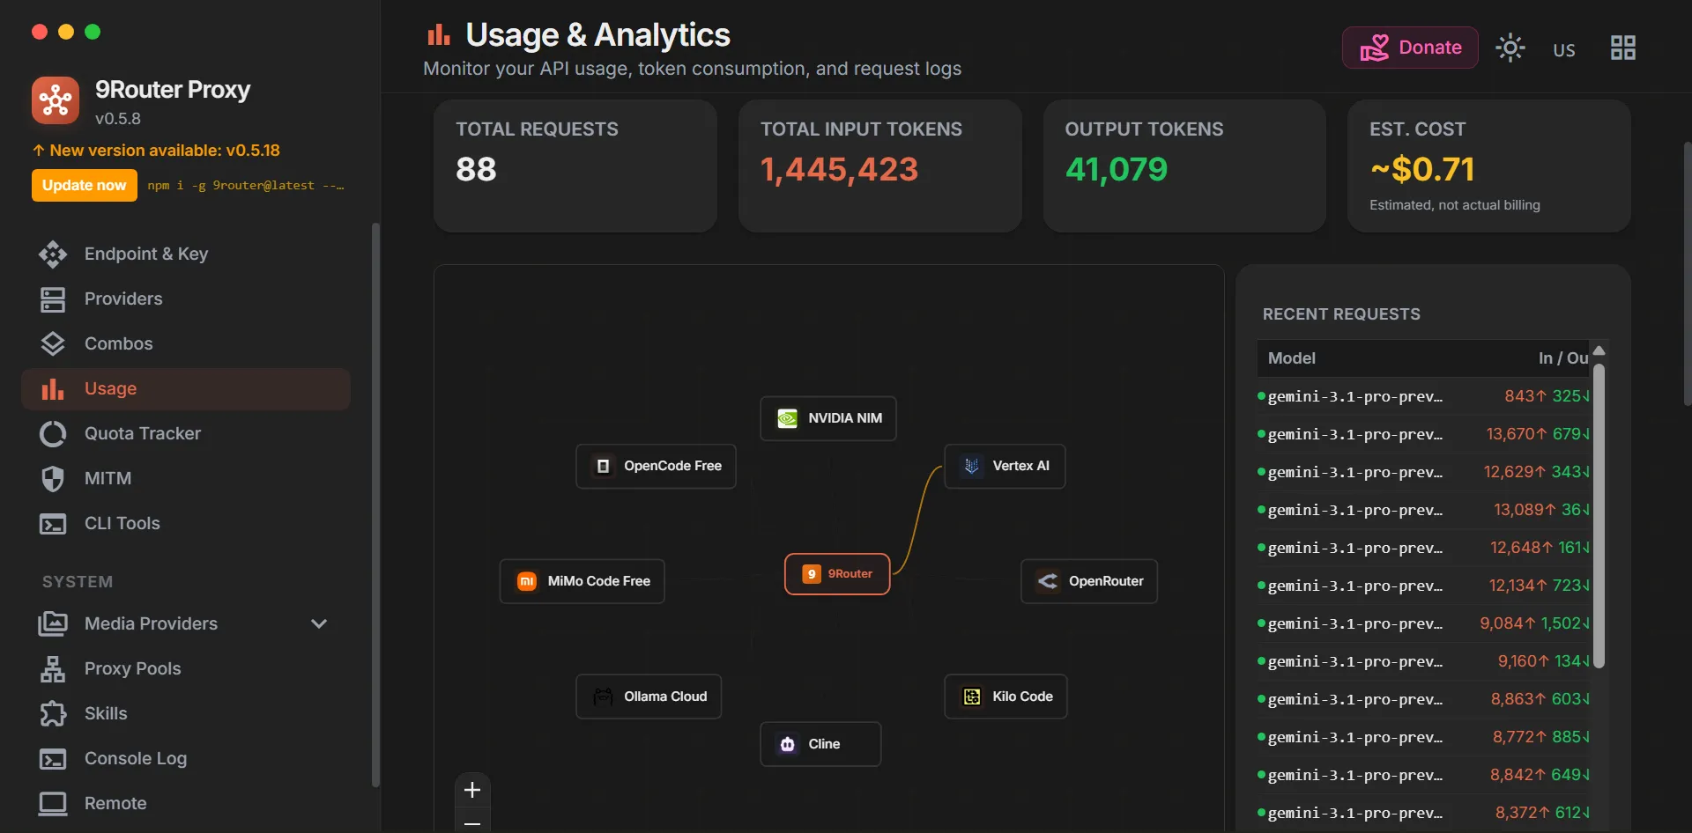Click the Recent Requests table scrollbar thumb
Viewport: 1692px width, 833px height.
click(x=1599, y=516)
